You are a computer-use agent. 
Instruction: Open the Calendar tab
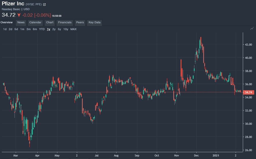tap(35, 23)
